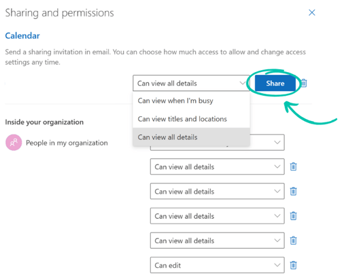This screenshot has height=278, width=340.
Task: Open the Can edit permission dropdown
Action: coord(217,265)
